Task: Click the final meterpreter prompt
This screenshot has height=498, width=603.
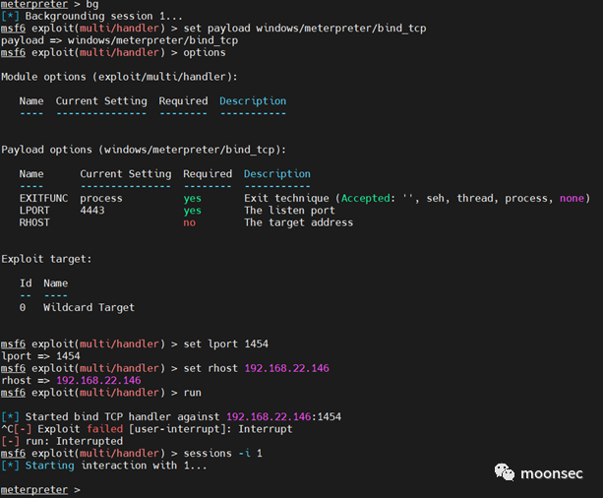Action: 40,490
